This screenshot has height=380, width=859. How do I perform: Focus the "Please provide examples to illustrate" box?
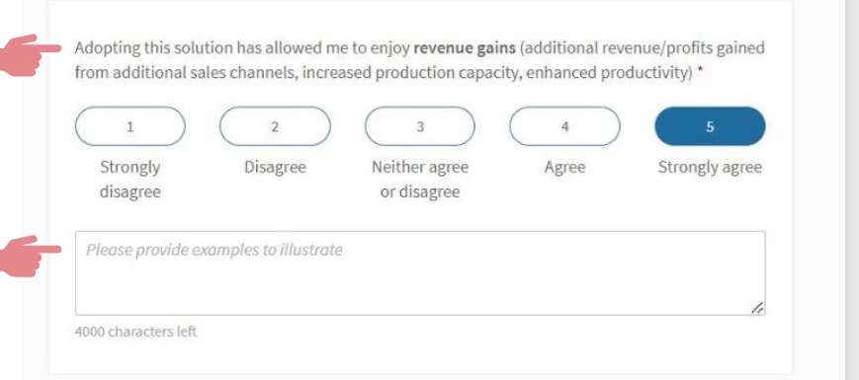[420, 272]
